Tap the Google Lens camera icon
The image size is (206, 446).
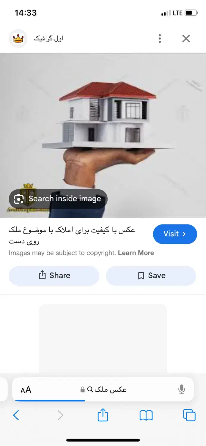point(19,199)
